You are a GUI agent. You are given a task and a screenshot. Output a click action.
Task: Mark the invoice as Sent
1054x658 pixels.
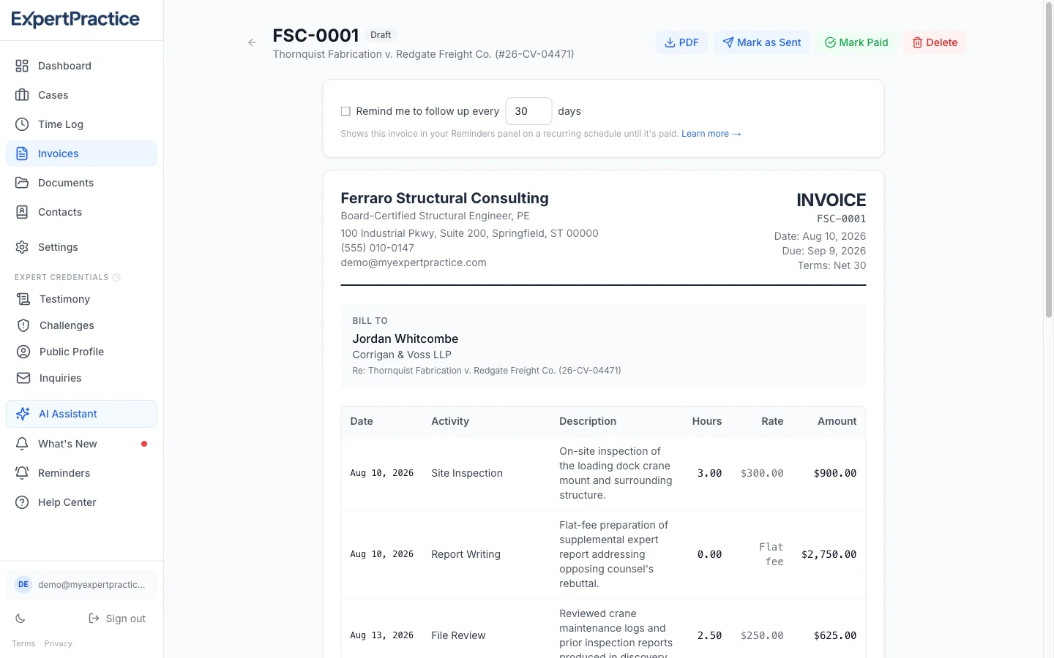761,42
